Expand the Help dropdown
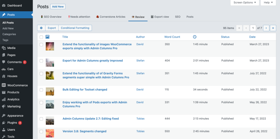 268,2
